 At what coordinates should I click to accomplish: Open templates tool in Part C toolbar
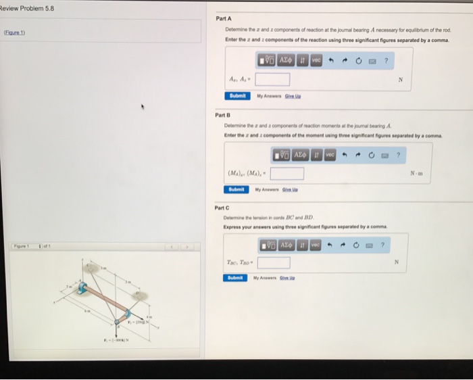point(268,245)
